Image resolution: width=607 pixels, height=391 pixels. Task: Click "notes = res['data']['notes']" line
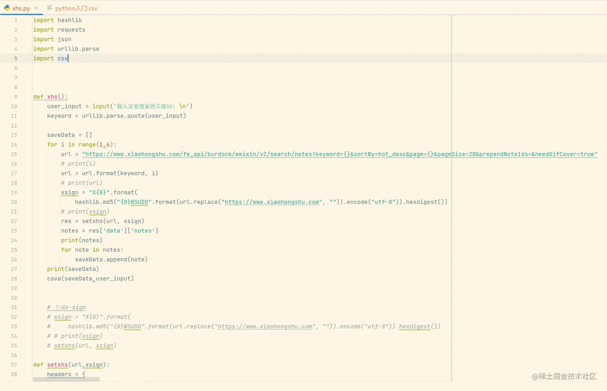[x=110, y=231]
